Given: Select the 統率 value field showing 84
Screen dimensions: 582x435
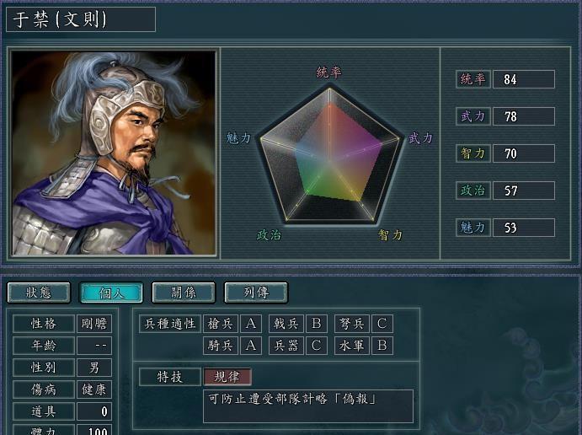Looking at the screenshot, I should coord(524,79).
